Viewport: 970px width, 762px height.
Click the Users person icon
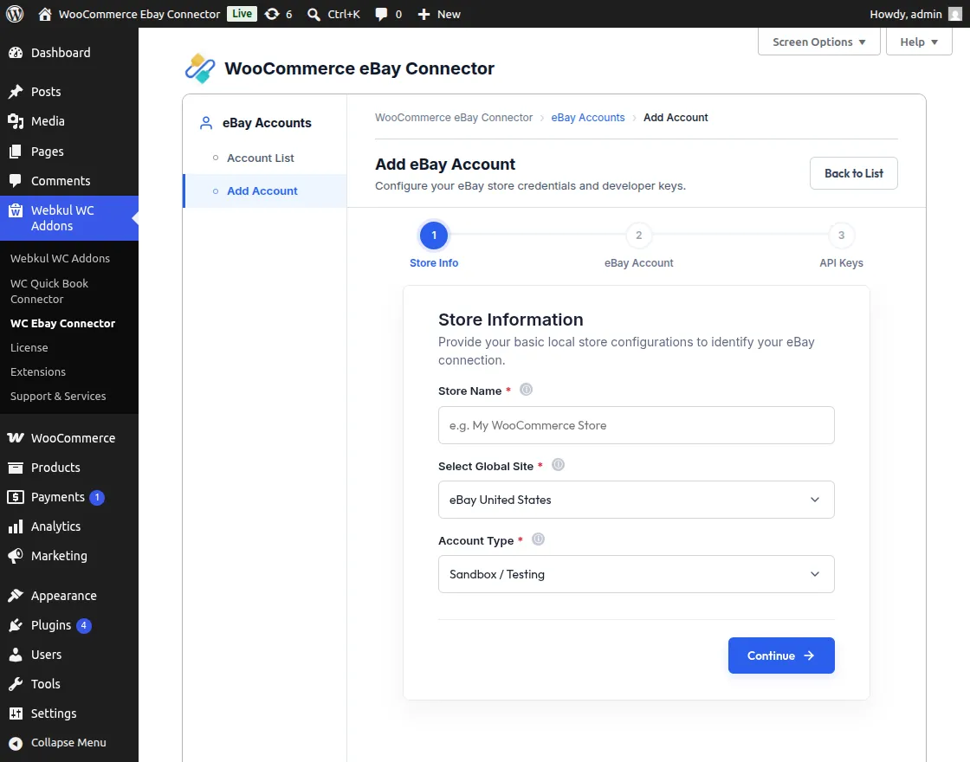point(16,655)
